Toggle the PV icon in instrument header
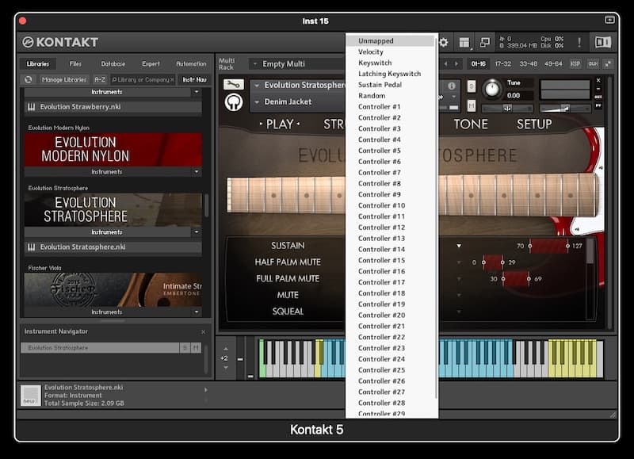 [x=598, y=105]
